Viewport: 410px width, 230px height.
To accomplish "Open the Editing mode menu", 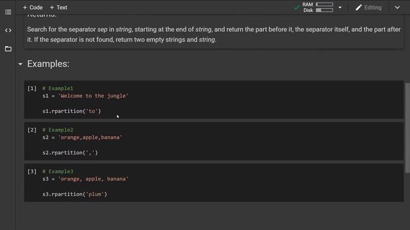I will click(369, 8).
